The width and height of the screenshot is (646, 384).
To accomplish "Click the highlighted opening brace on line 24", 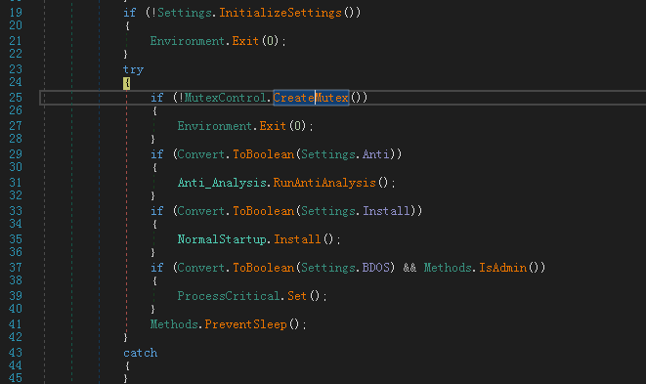I will click(x=126, y=83).
